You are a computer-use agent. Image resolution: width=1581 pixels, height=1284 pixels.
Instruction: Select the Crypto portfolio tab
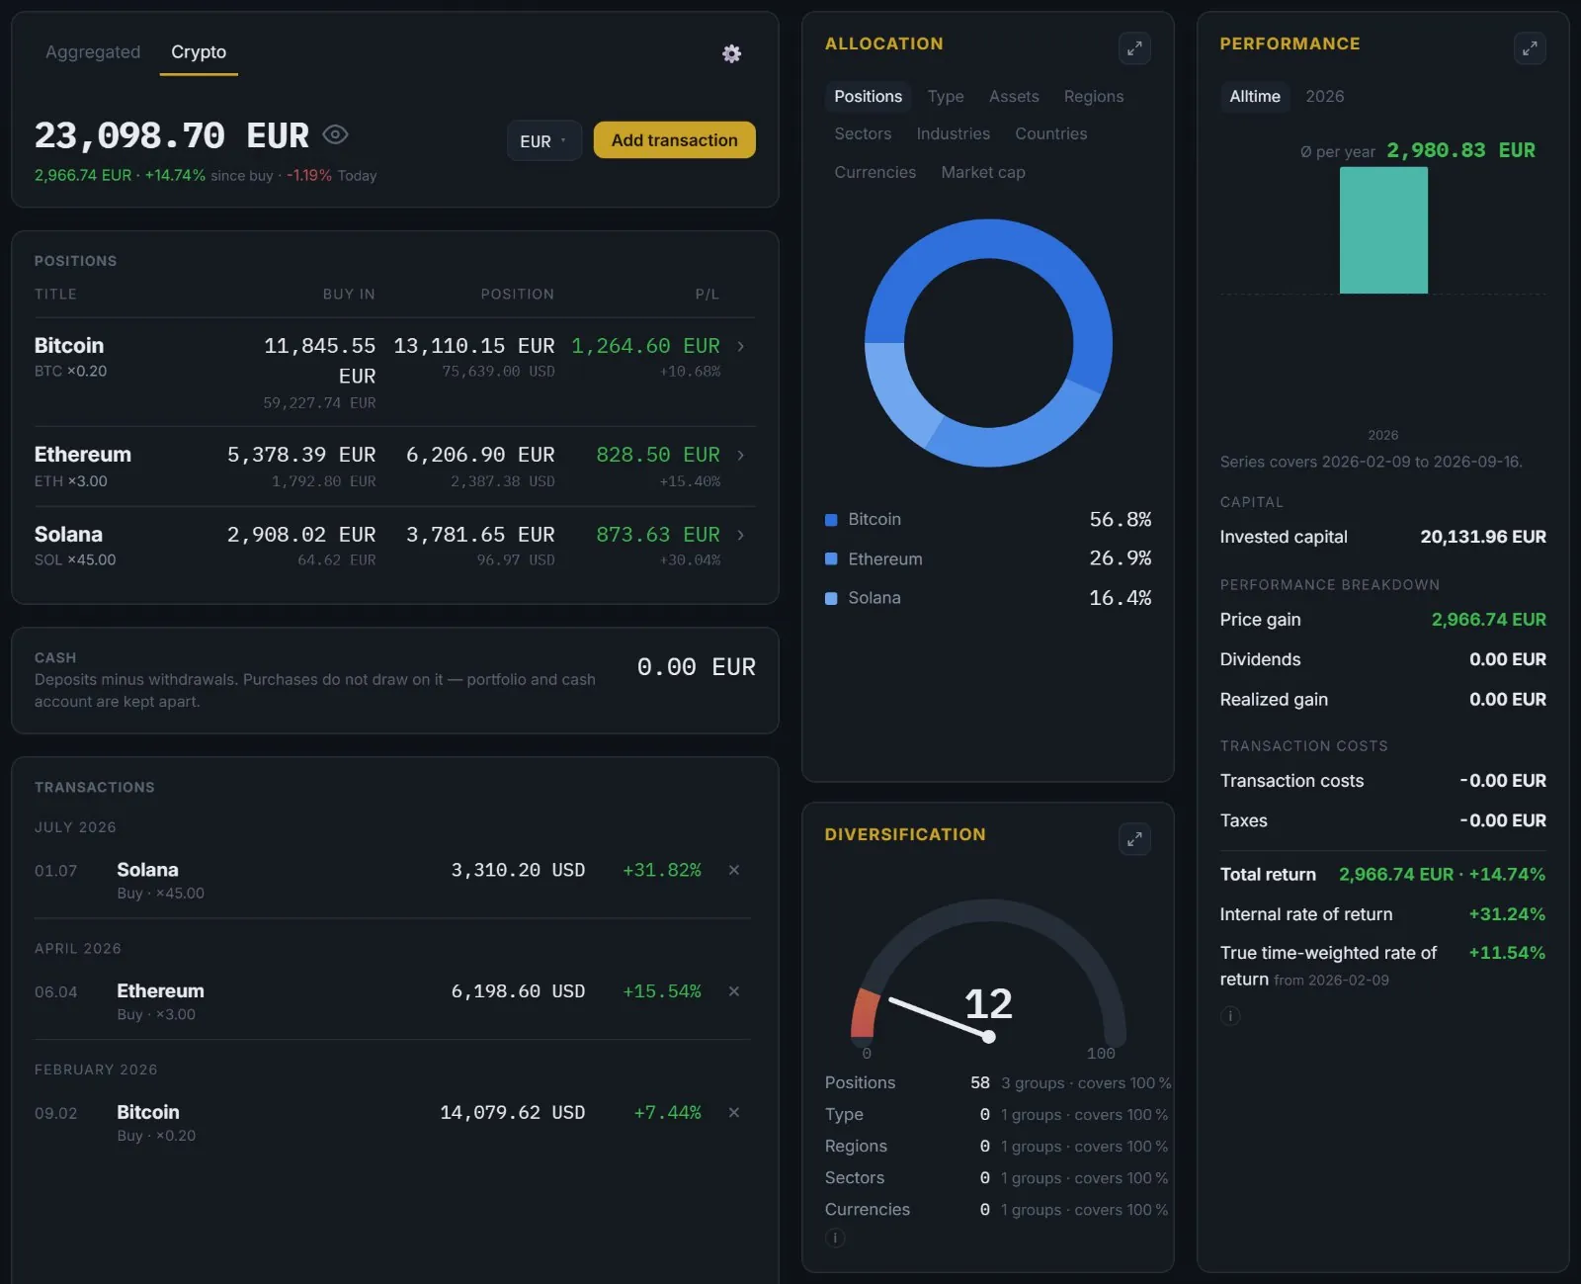coord(199,51)
